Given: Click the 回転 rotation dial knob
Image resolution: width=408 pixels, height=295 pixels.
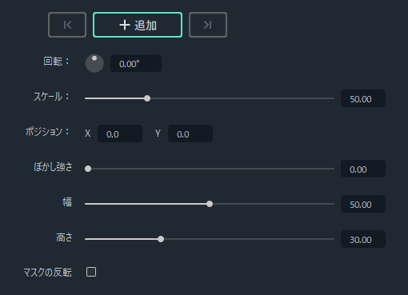Looking at the screenshot, I should (94, 63).
